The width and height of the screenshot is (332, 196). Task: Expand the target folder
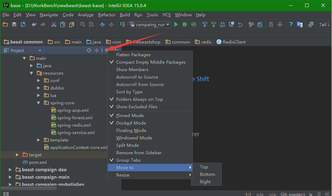(17, 155)
